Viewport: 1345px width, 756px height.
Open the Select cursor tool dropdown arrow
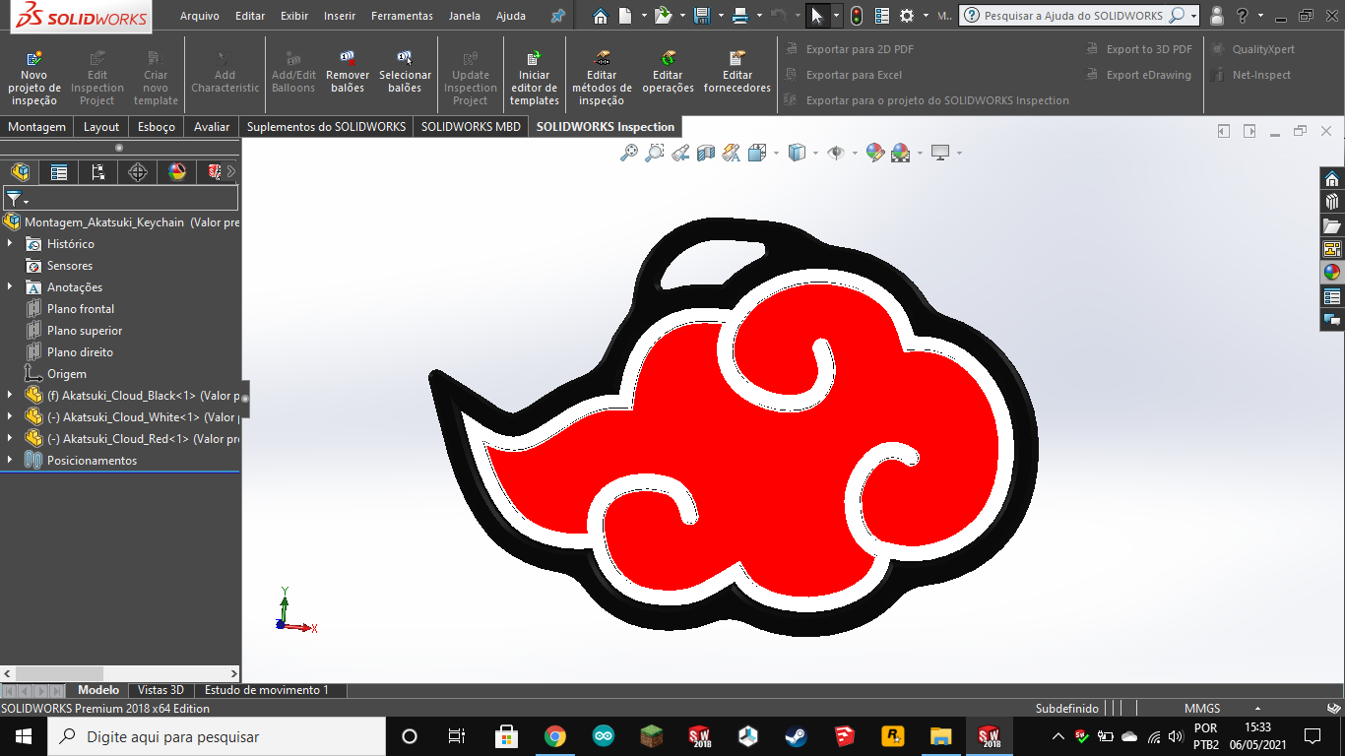[x=836, y=16]
